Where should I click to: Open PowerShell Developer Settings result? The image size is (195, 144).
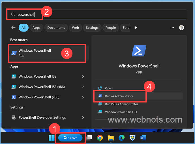click(x=48, y=117)
